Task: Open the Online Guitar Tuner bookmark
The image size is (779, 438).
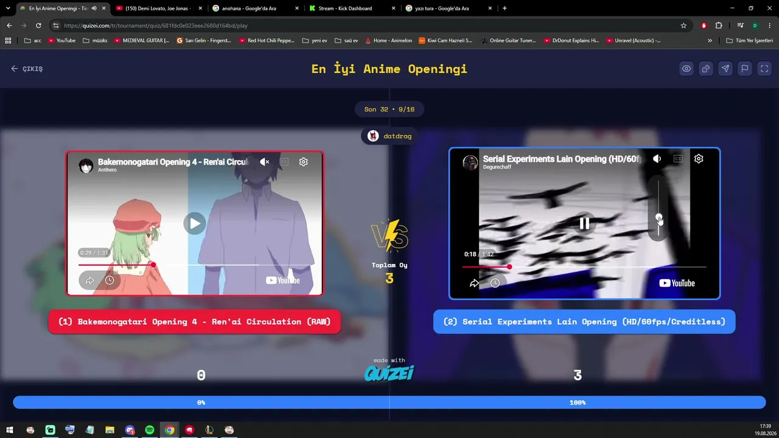Action: 508,41
